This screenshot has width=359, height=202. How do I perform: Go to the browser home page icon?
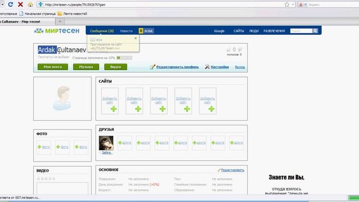coord(30,4)
